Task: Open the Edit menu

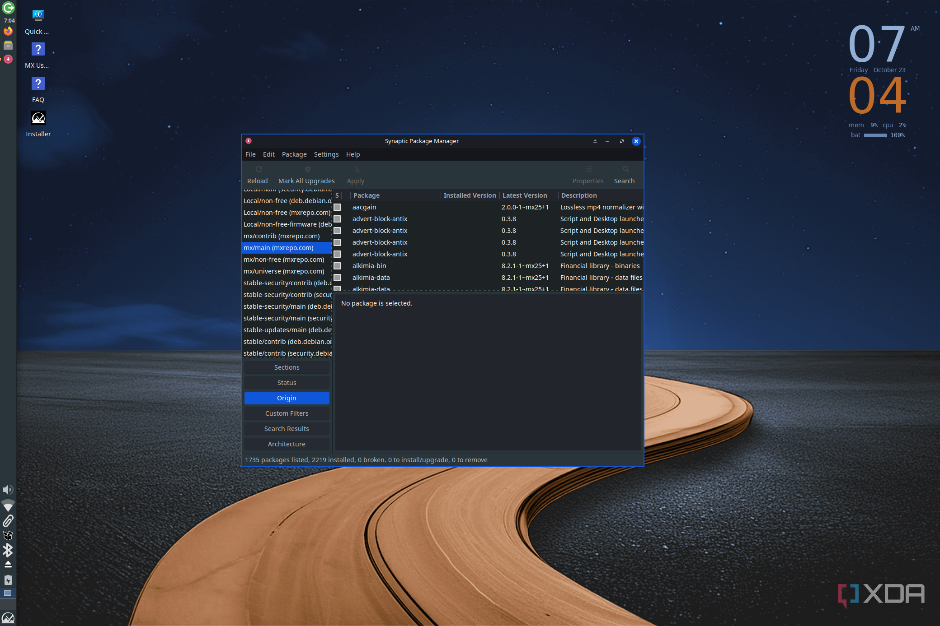Action: (269, 154)
